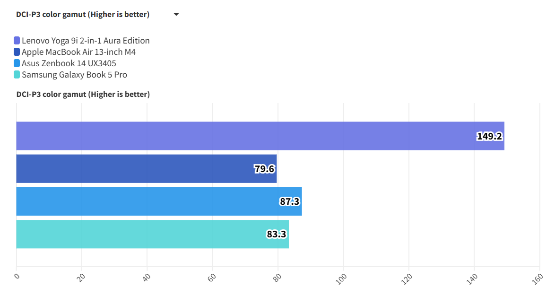This screenshot has height=296, width=555.
Task: Click the 160 tick on the x-axis
Action: [537, 279]
